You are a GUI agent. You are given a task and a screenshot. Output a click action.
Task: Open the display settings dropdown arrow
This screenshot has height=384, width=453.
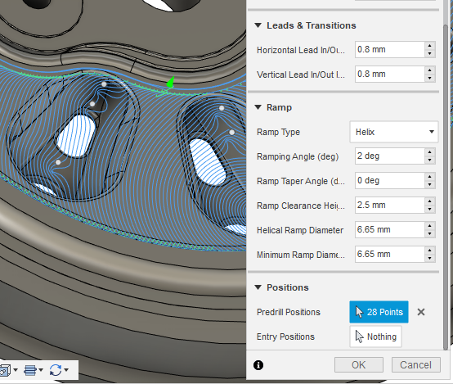tap(16, 370)
